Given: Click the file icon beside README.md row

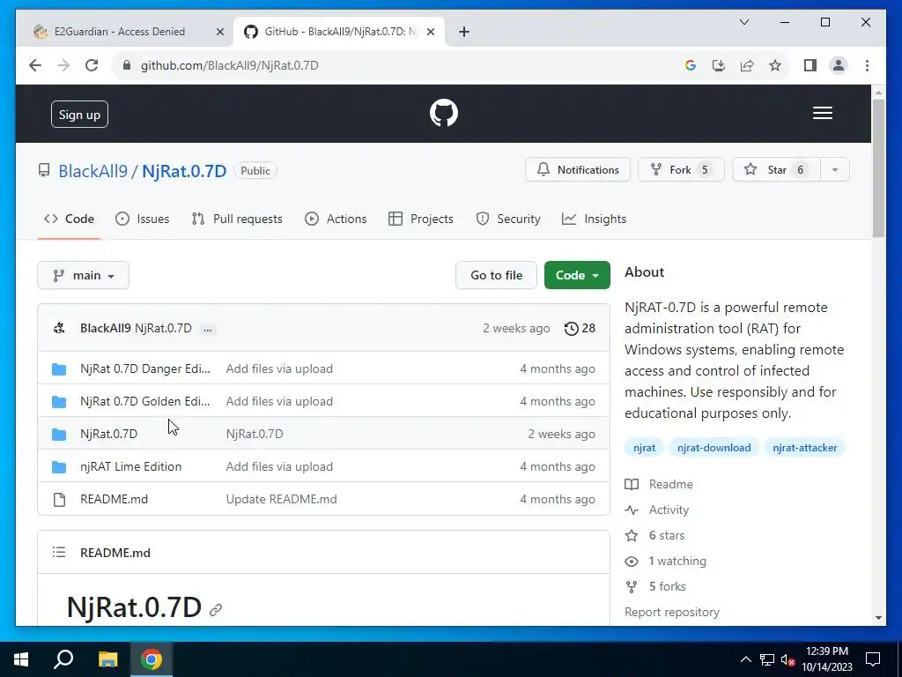Looking at the screenshot, I should point(59,500).
